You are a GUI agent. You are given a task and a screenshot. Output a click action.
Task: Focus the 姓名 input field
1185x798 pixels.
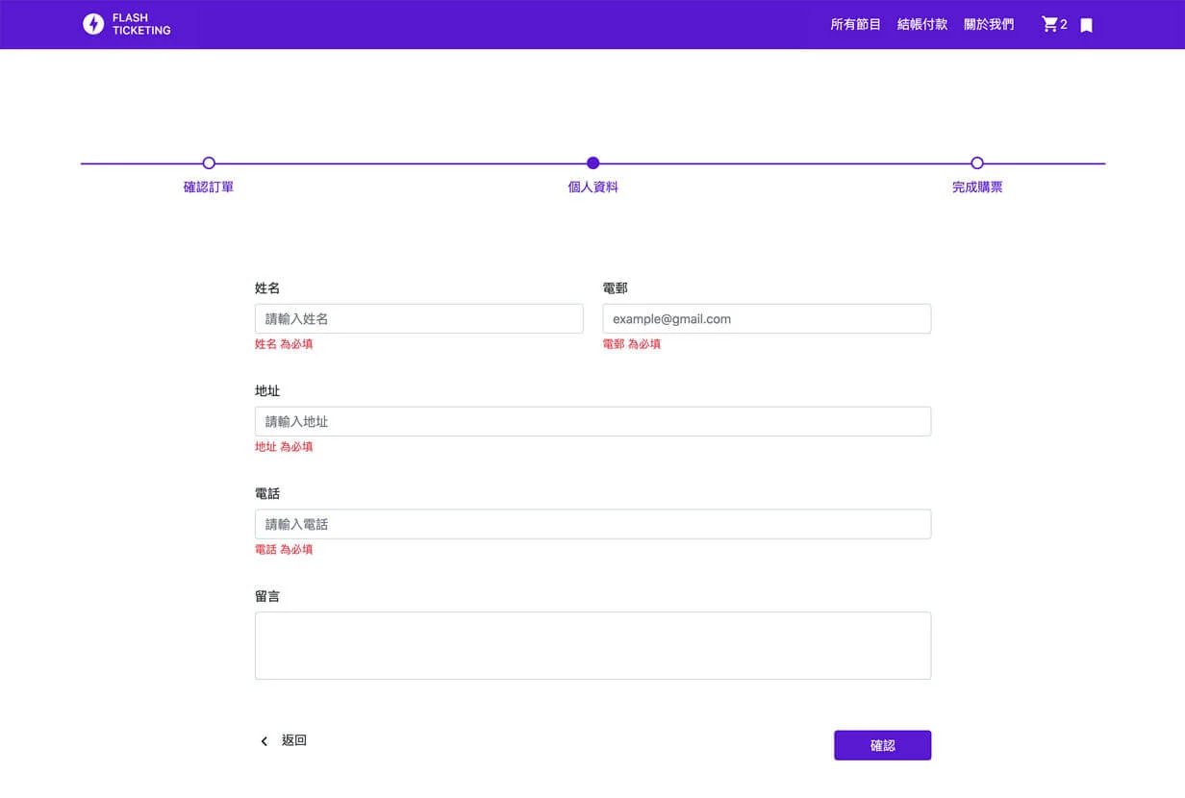419,319
